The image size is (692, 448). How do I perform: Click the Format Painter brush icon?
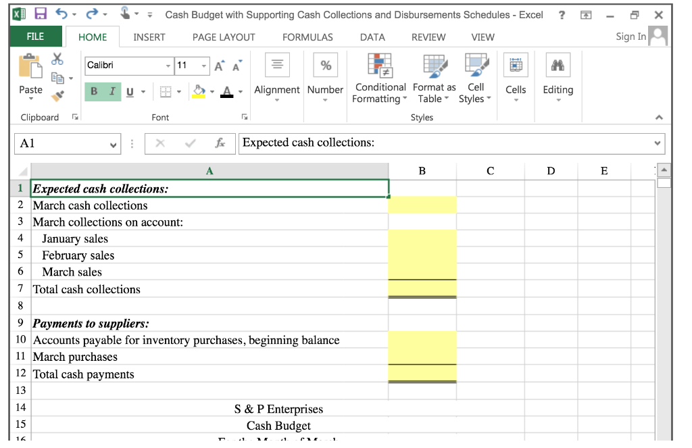57,95
